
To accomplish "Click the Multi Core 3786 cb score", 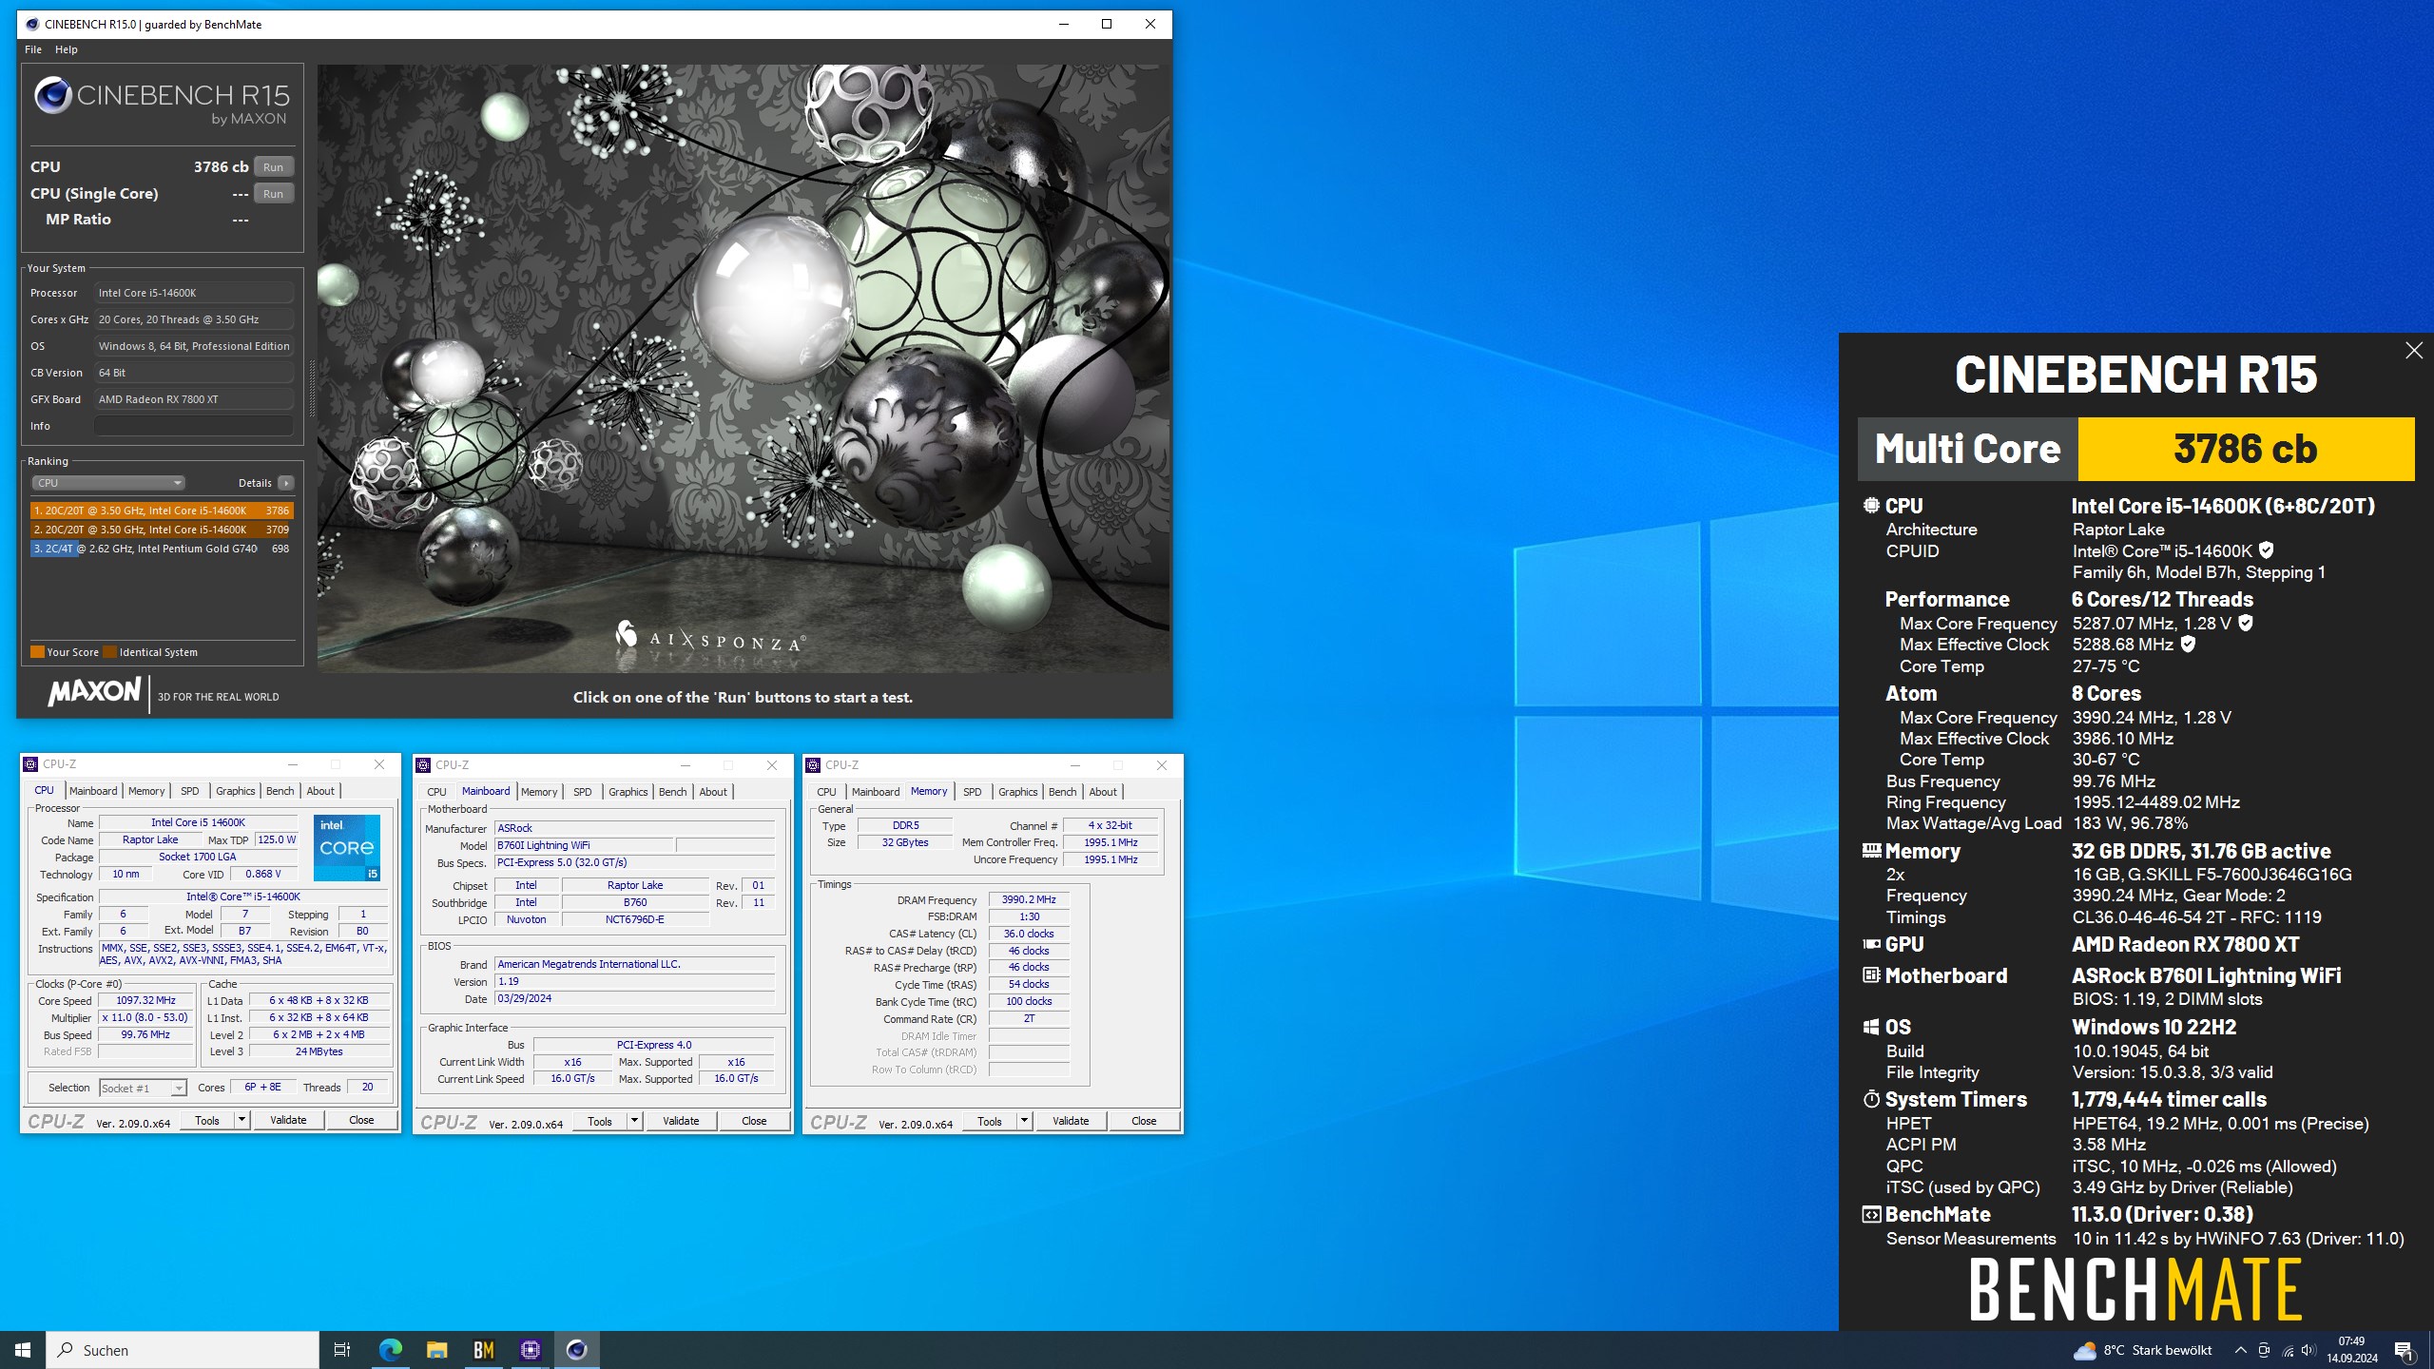I will pos(2246,449).
